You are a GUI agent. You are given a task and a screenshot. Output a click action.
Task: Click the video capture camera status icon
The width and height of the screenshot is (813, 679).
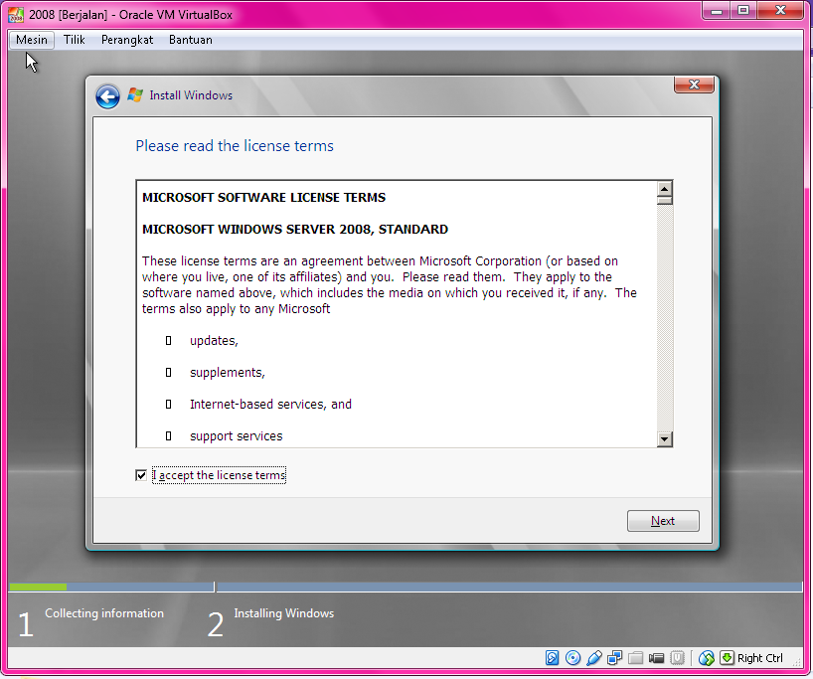656,658
